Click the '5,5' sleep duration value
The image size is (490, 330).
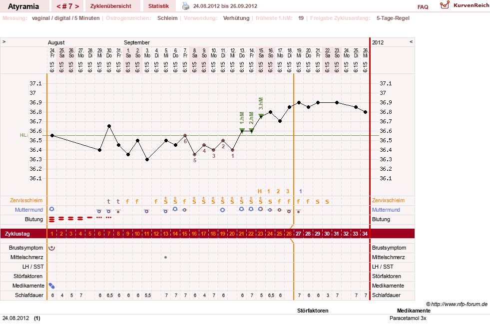click(x=147, y=296)
